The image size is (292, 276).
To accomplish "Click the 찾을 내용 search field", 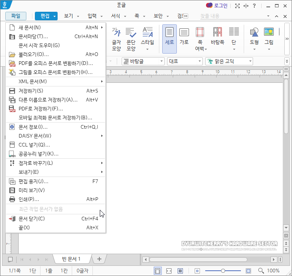I will (x=233, y=16).
